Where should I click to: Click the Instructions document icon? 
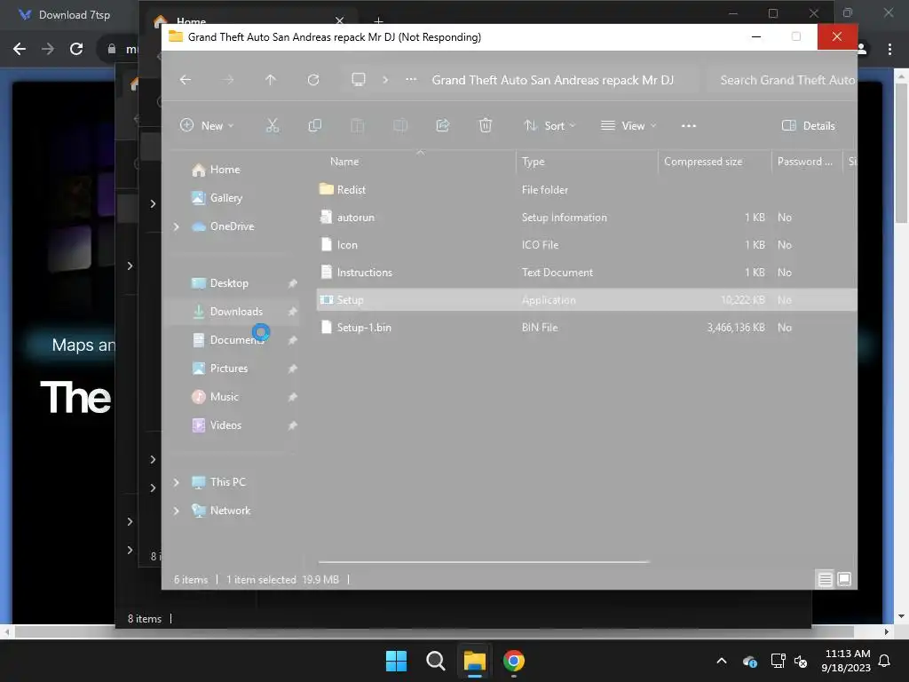(x=327, y=272)
